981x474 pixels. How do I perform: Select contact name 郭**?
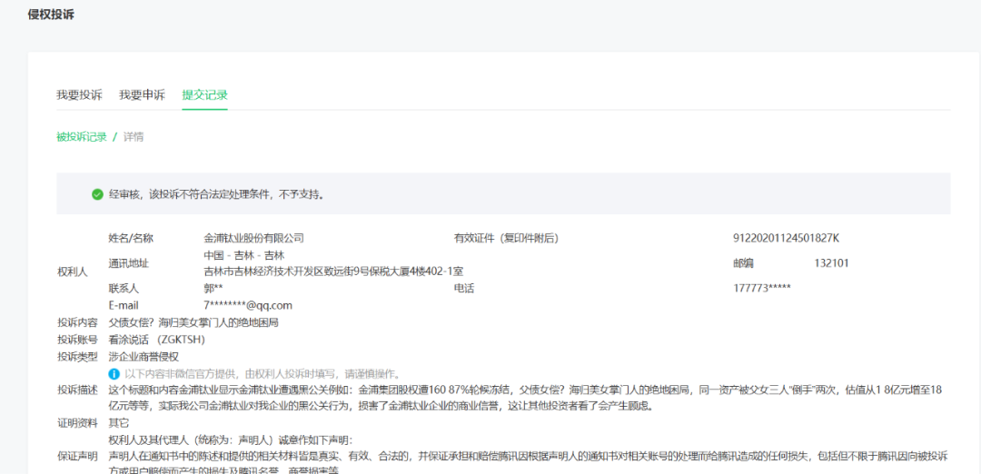click(213, 288)
